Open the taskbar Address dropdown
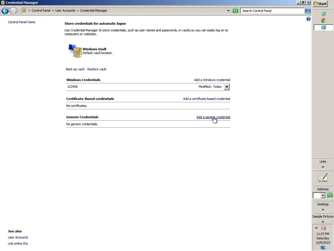Image resolution: width=334 pixels, height=251 pixels. (323, 195)
